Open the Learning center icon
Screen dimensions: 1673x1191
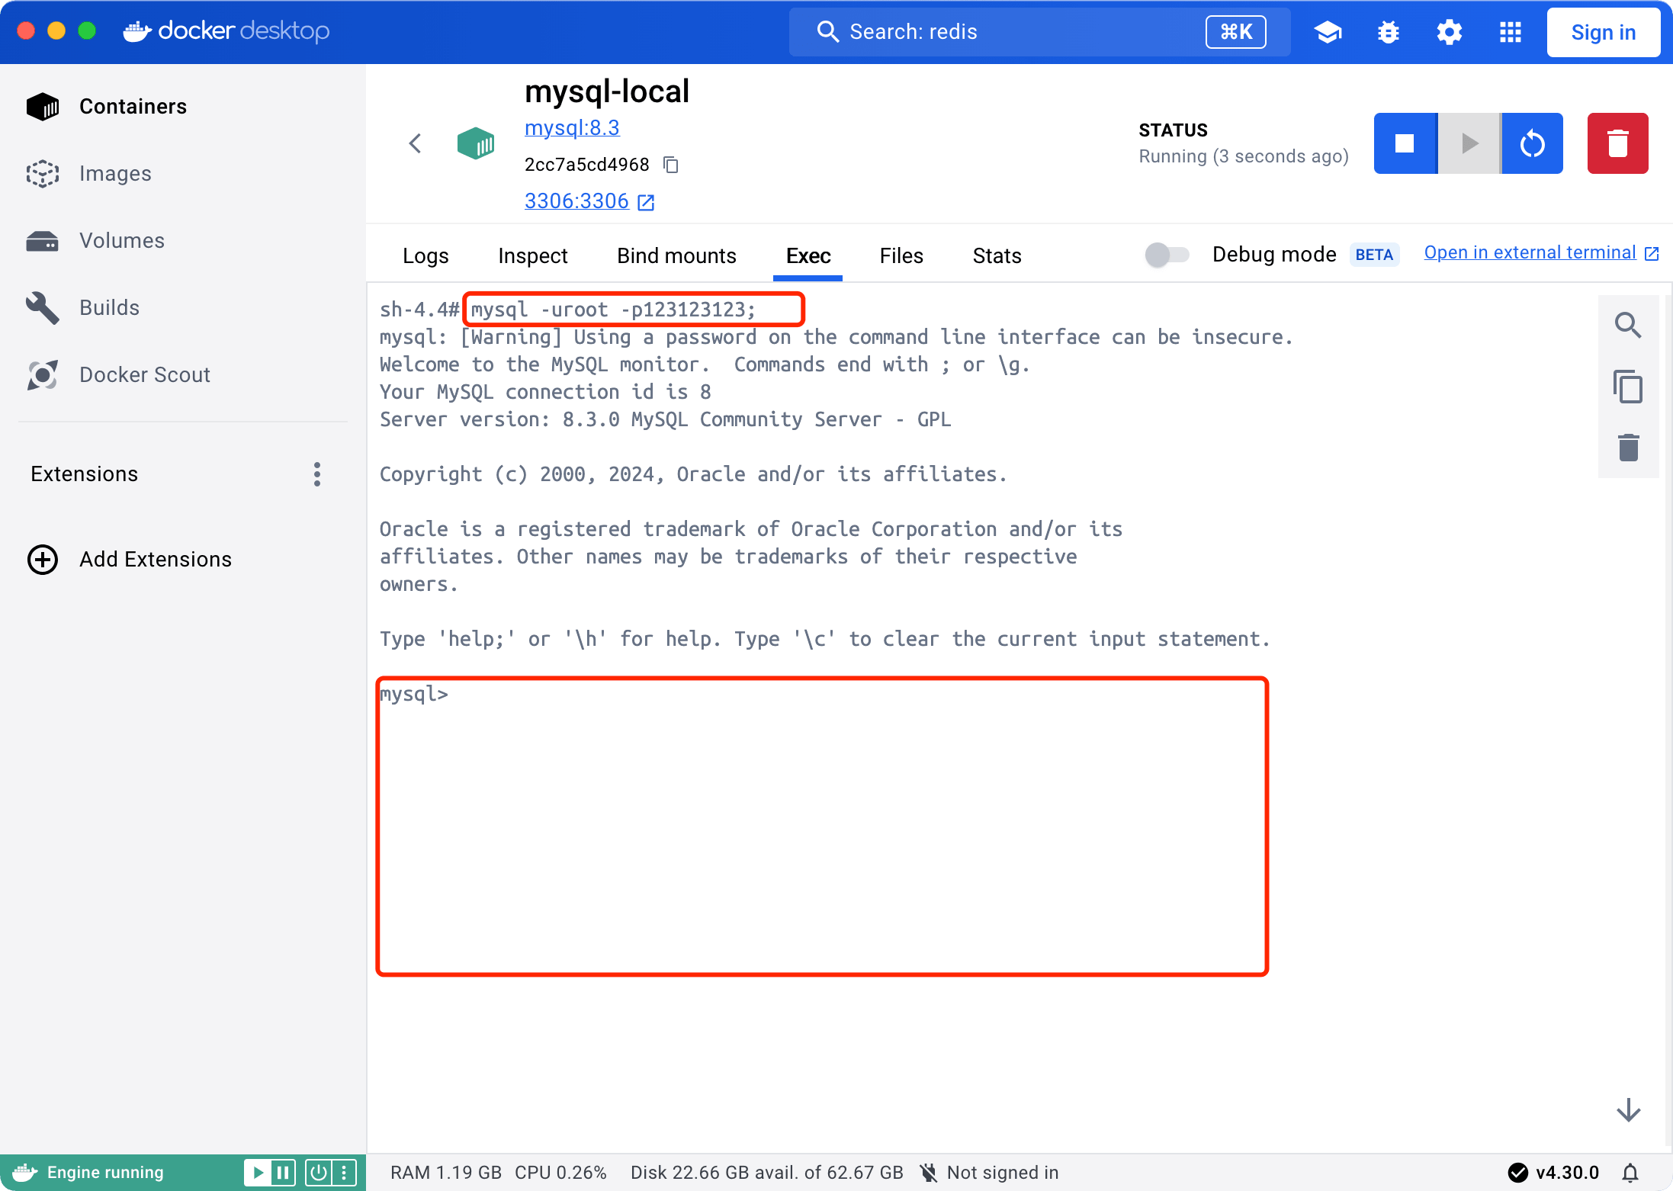click(x=1328, y=32)
